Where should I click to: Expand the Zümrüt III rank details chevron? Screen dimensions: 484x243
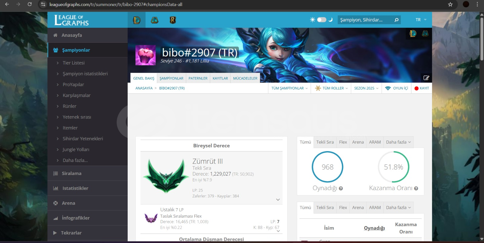[x=278, y=199]
